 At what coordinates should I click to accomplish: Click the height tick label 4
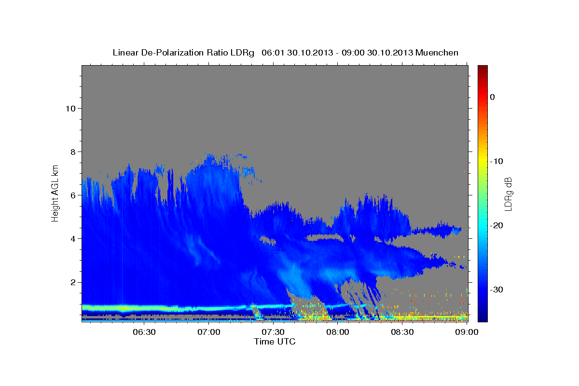point(72,238)
